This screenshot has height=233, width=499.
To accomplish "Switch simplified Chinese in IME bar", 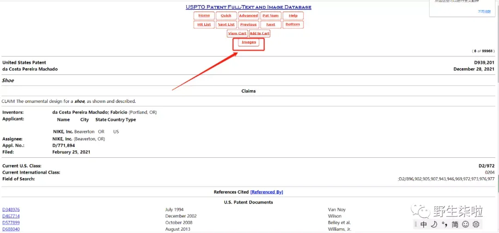I will pos(455,224).
